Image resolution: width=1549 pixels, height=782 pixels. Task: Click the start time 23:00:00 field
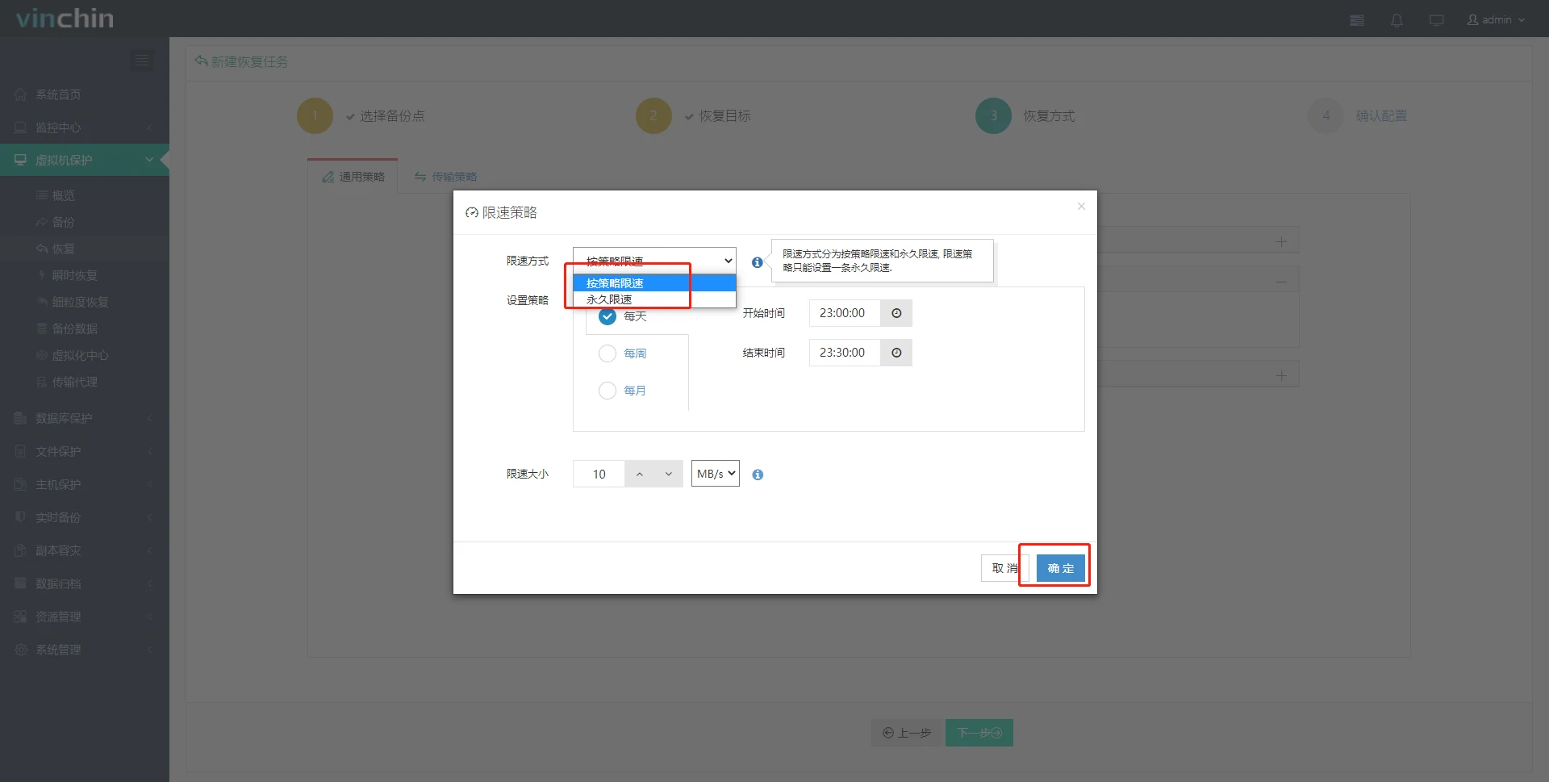pos(844,313)
